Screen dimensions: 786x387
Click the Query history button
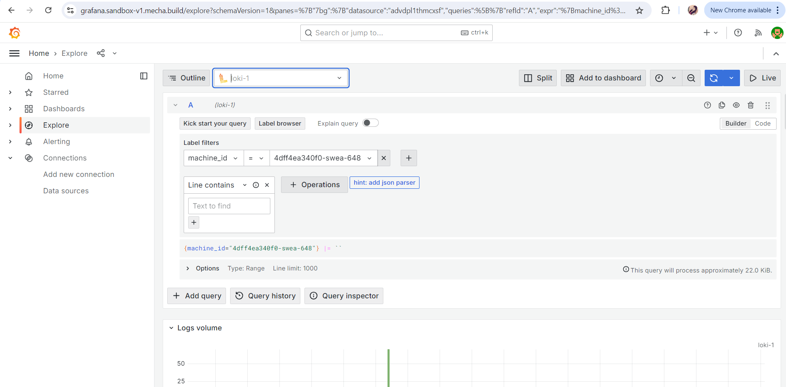coord(265,296)
